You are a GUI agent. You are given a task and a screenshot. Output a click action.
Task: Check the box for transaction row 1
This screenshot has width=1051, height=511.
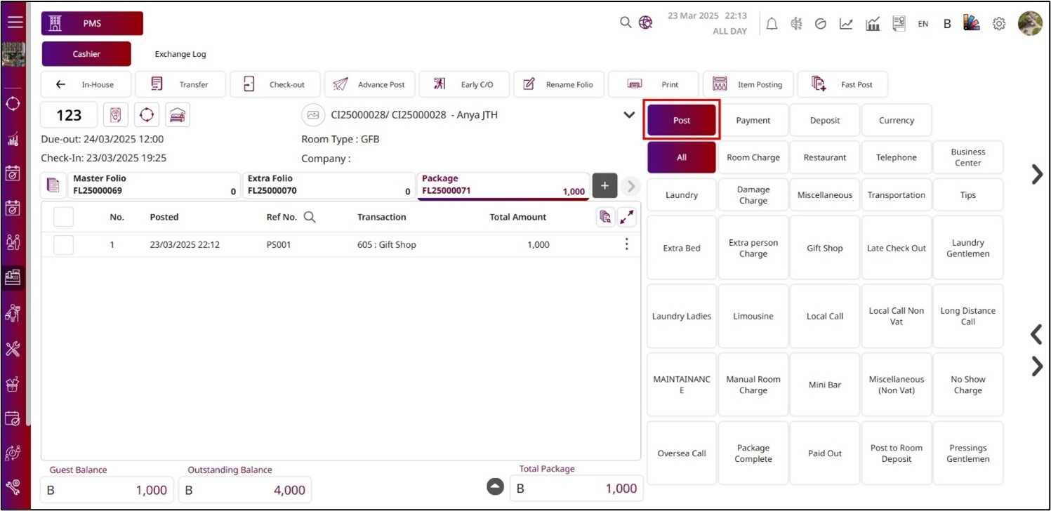point(63,245)
